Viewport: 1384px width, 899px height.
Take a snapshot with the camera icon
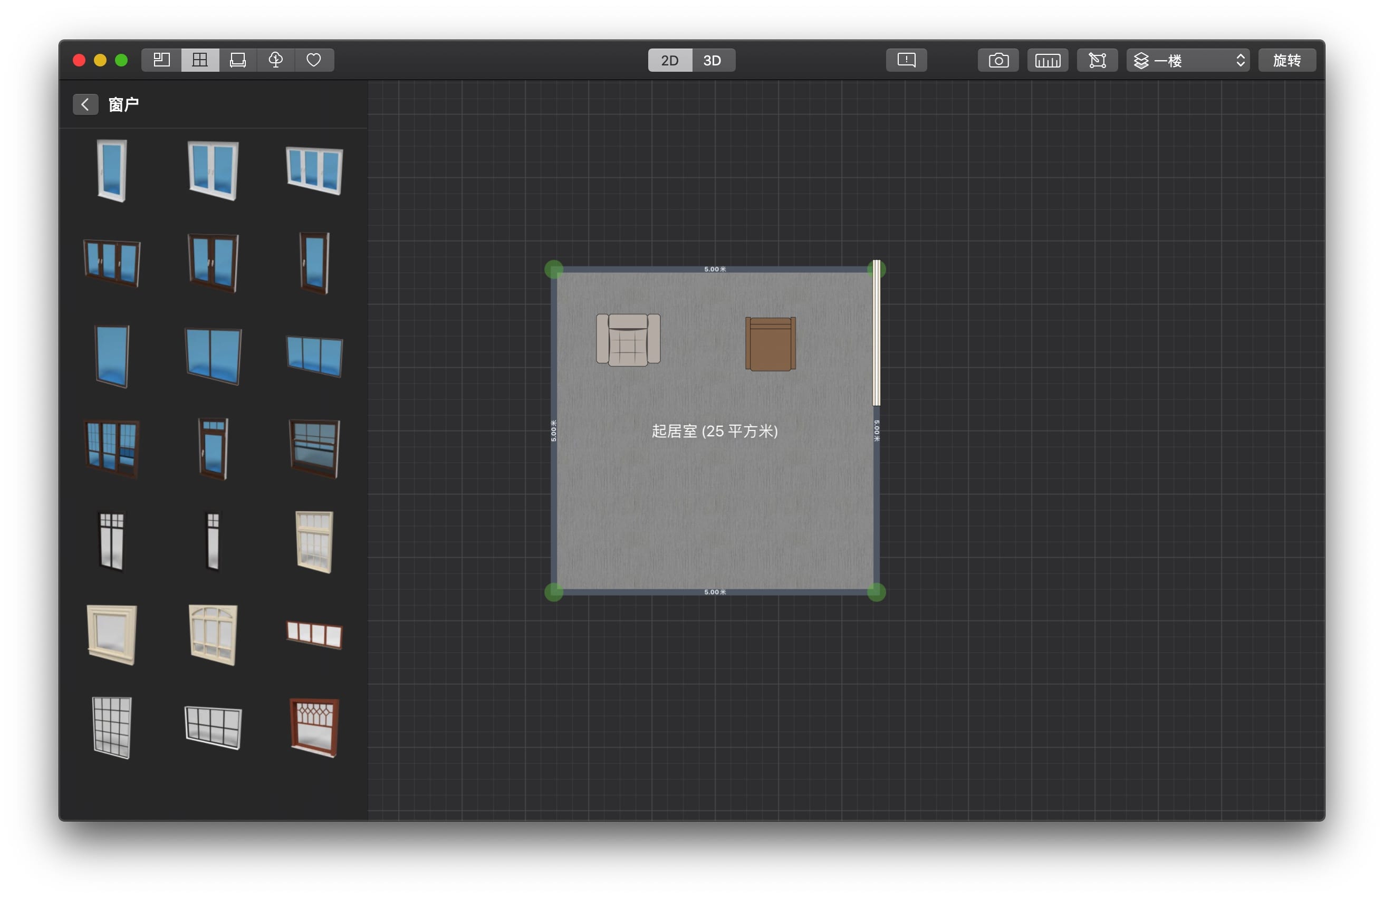click(x=998, y=61)
